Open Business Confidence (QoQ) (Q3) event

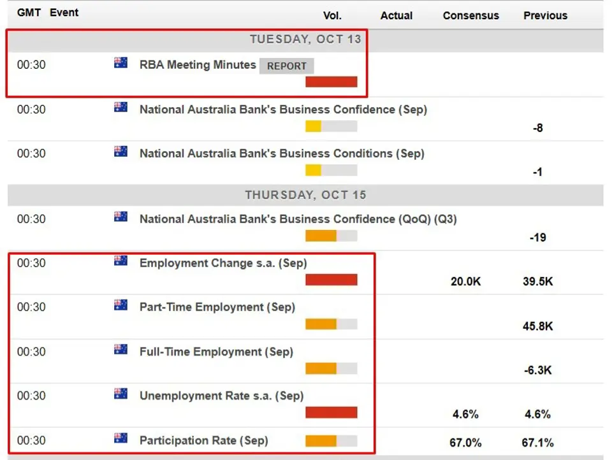coord(298,219)
